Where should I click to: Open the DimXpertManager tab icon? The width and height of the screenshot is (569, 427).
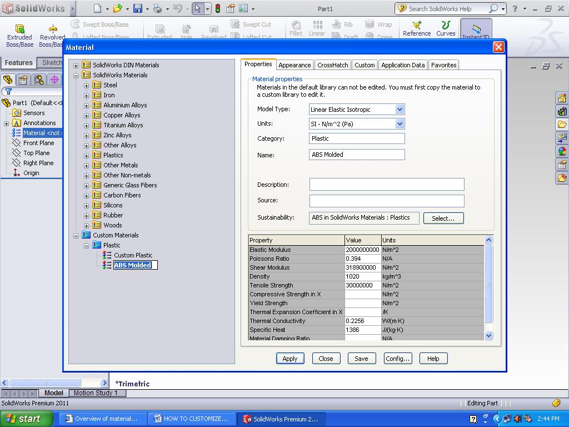pyautogui.click(x=54, y=80)
